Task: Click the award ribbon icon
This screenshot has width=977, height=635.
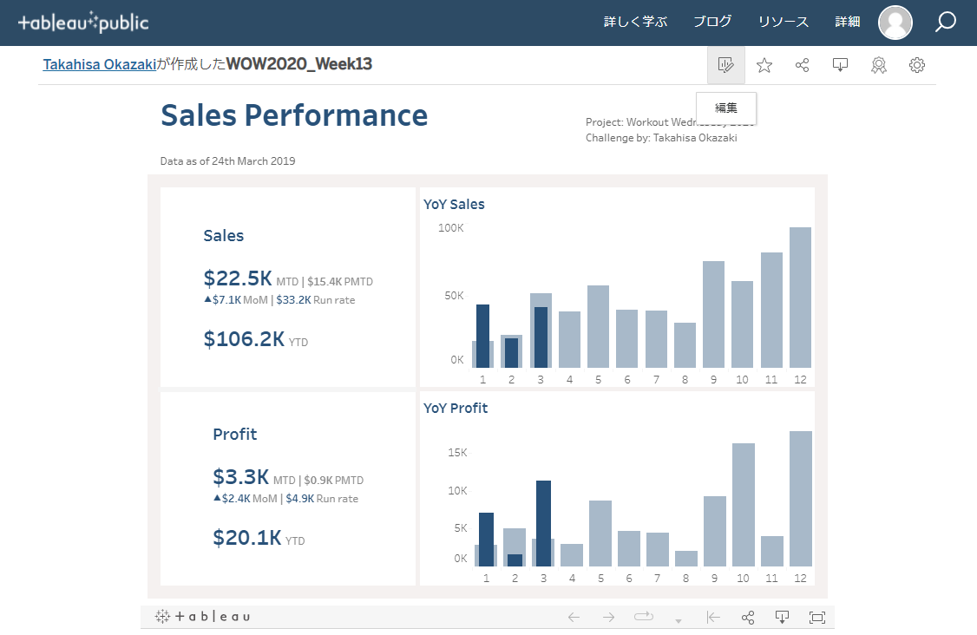Action: [879, 65]
